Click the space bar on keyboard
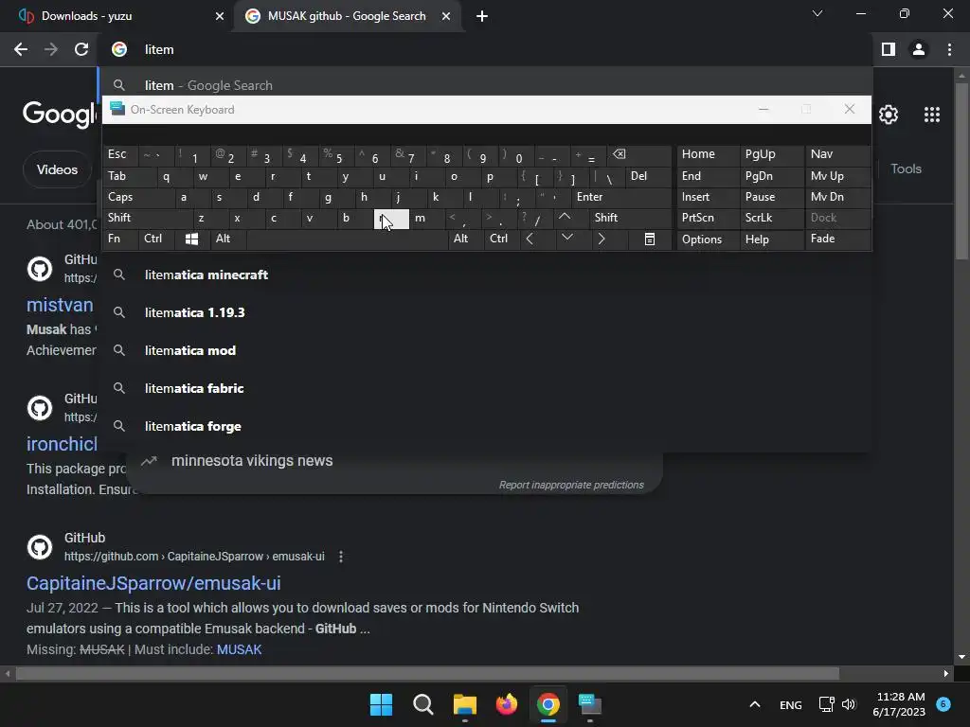970x727 pixels. (347, 239)
